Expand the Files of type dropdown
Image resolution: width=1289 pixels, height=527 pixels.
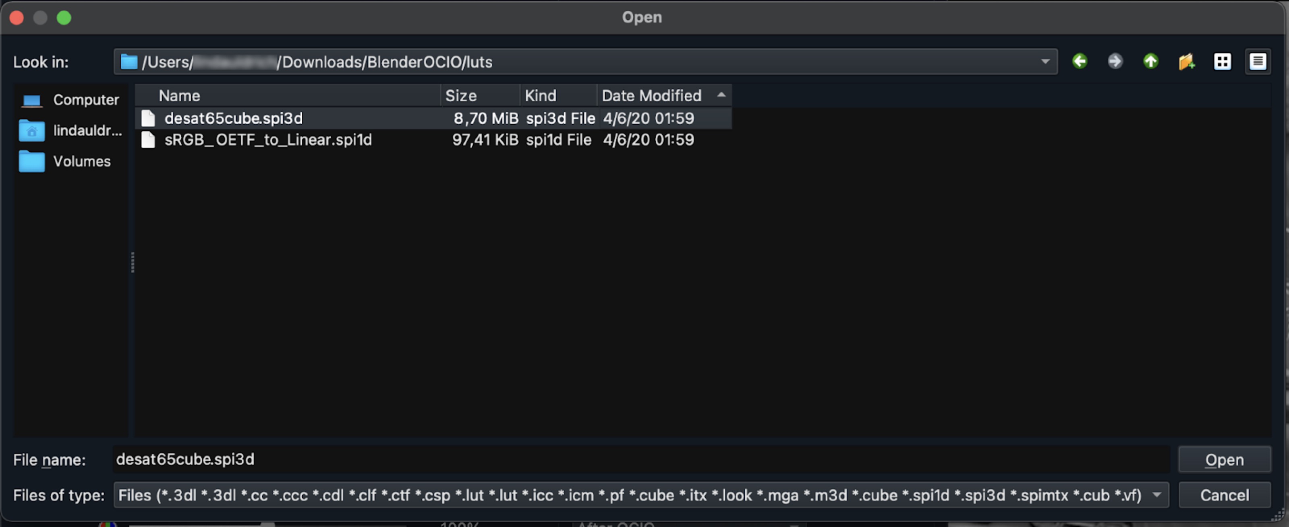click(1156, 495)
